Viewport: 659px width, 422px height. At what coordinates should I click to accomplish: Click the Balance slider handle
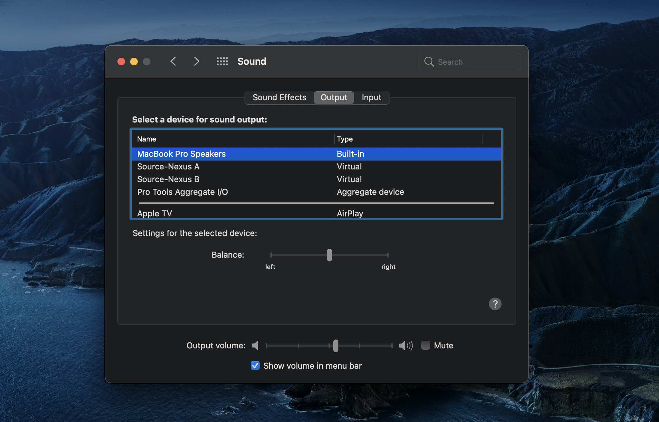coord(329,255)
